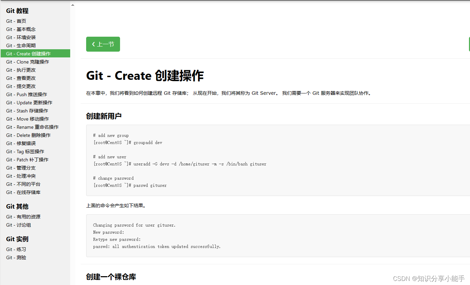Click the 'New password:' output line
The image size is (470, 285).
pyautogui.click(x=109, y=232)
